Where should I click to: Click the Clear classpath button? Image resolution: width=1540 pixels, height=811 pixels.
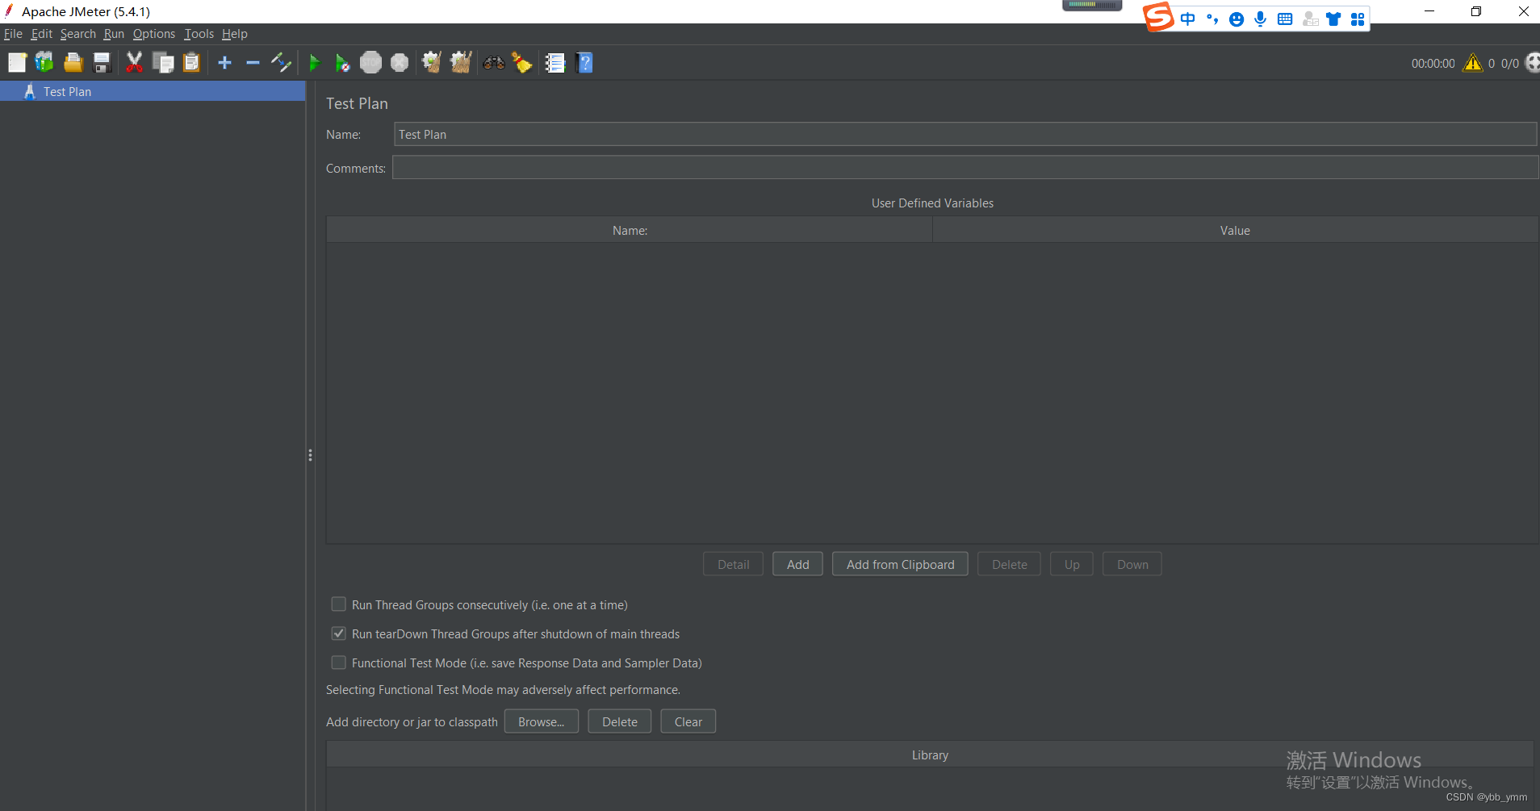click(x=688, y=721)
